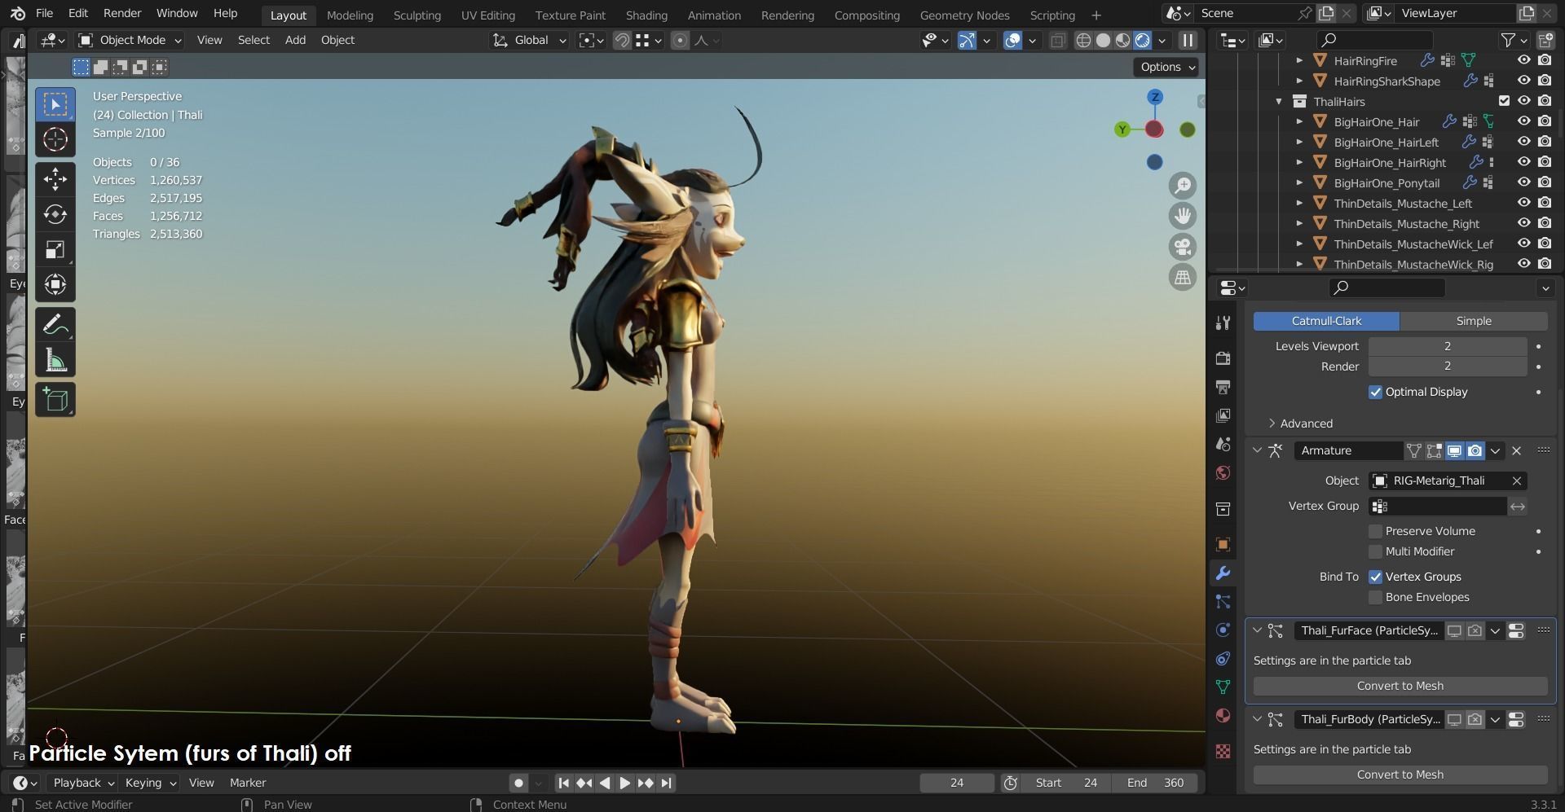
Task: Click Convert to Mesh for Thali_FurFace
Action: coord(1400,686)
